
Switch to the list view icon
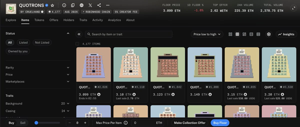pyautogui.click(x=251, y=34)
